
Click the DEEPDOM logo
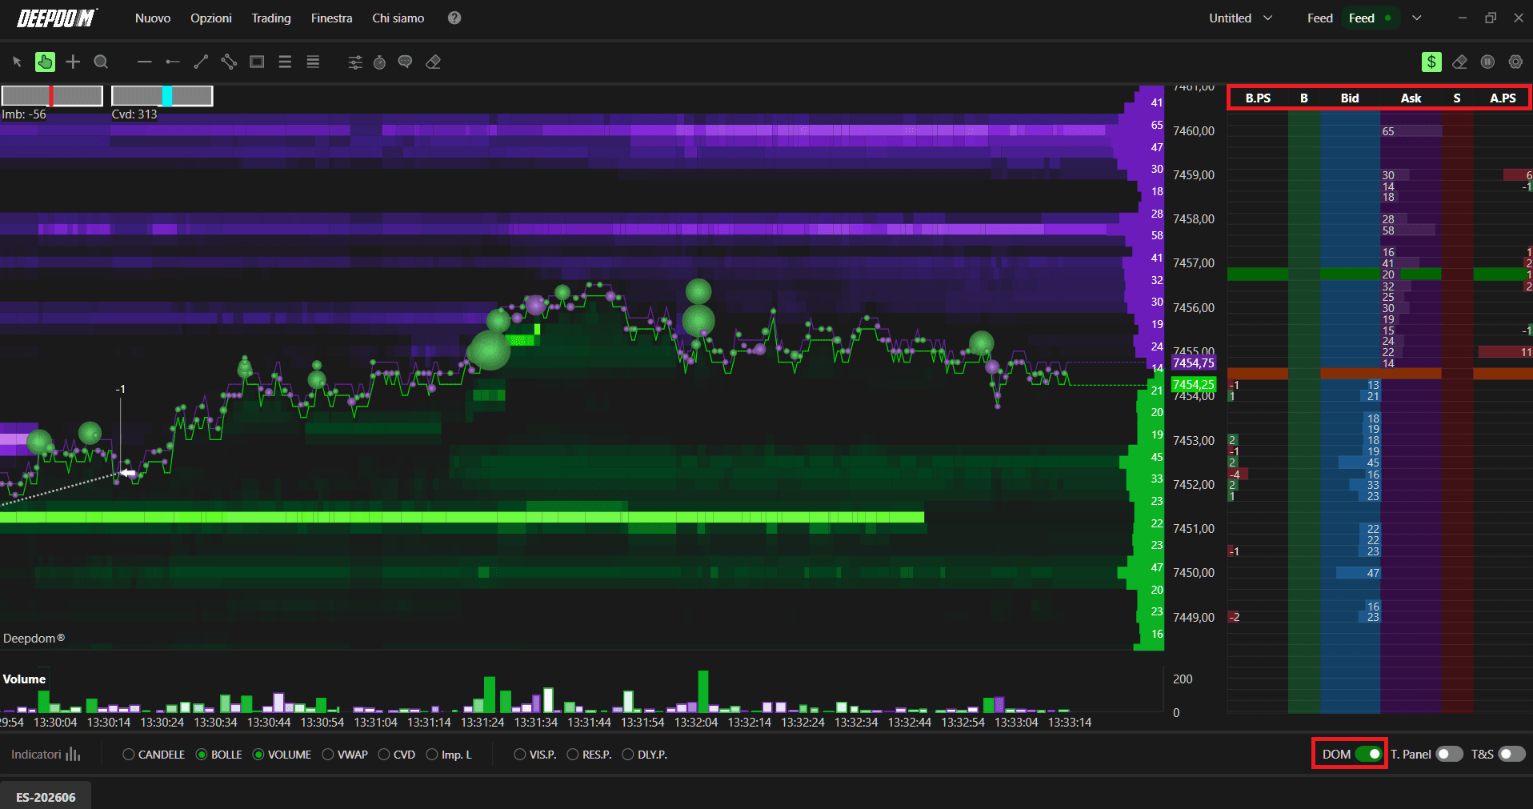click(x=57, y=18)
